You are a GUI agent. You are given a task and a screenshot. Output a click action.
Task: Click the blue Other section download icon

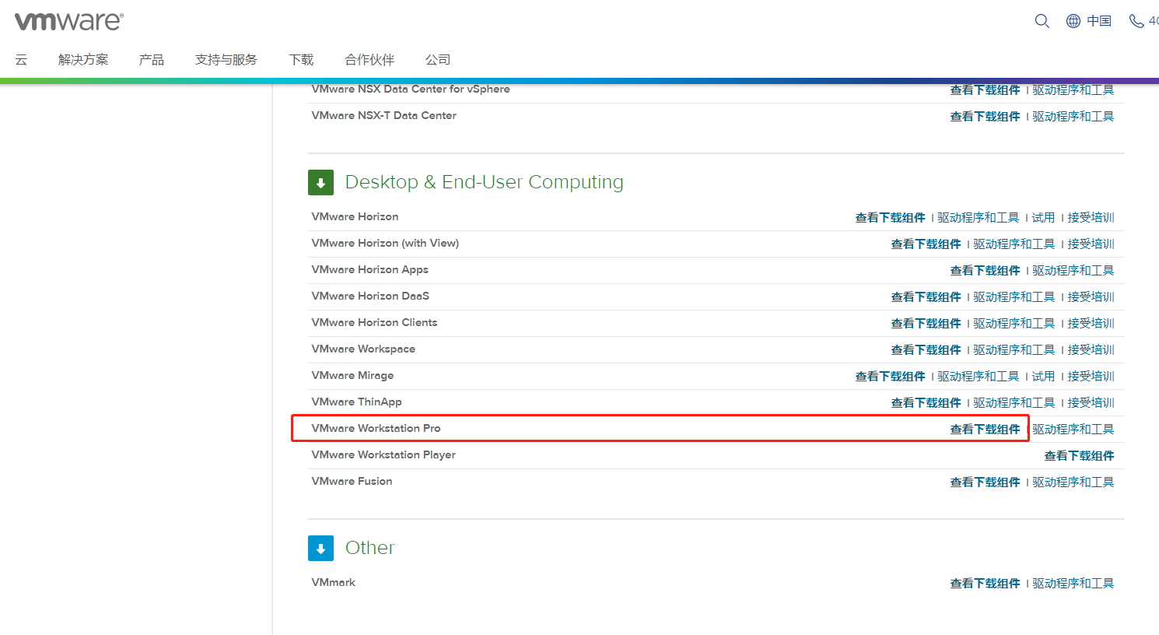[x=320, y=549]
